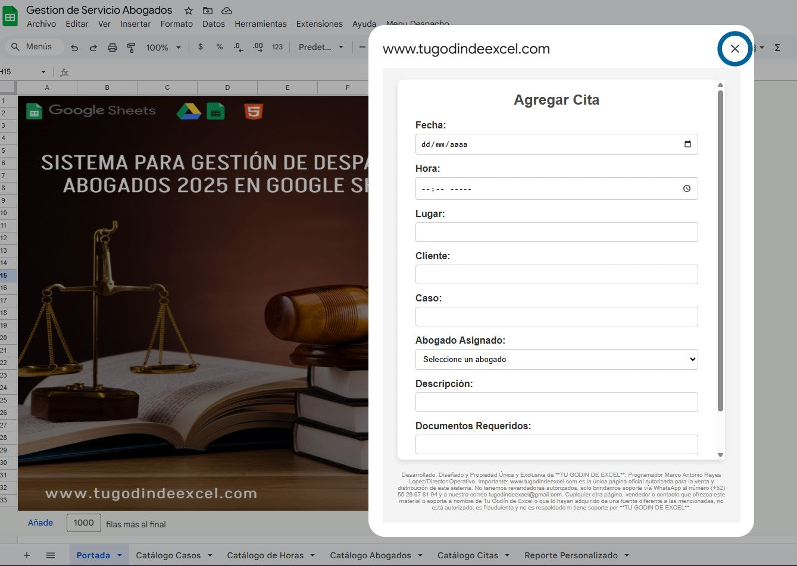
Task: Expand the name box dropdown arrow
Action: 43,72
